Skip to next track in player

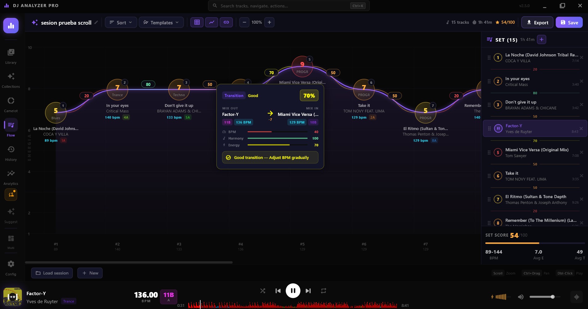308,291
